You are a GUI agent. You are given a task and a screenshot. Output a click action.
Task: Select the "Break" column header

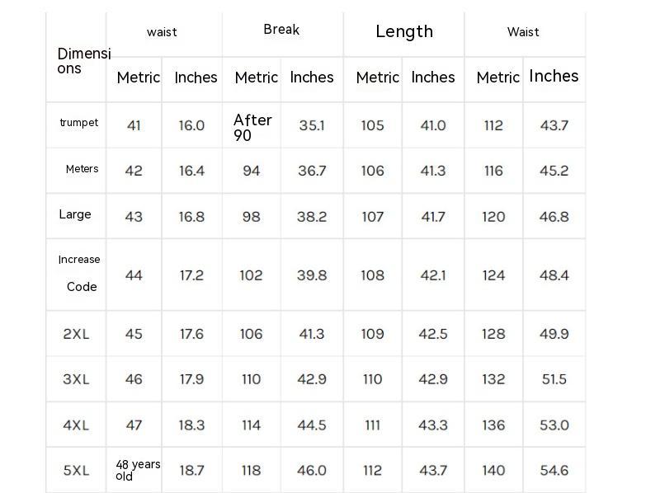(281, 30)
